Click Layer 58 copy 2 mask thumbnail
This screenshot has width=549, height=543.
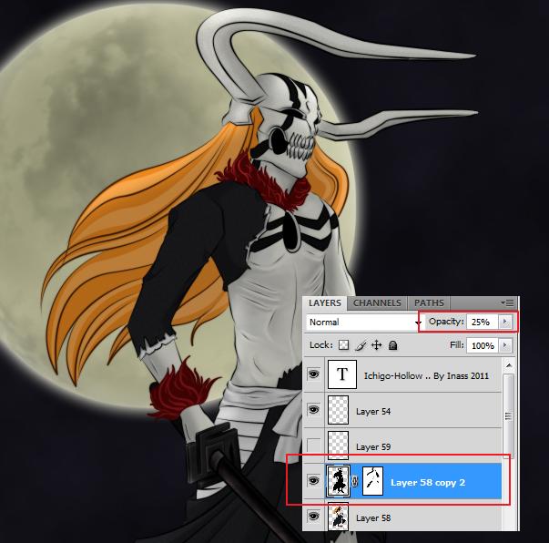pyautogui.click(x=372, y=481)
